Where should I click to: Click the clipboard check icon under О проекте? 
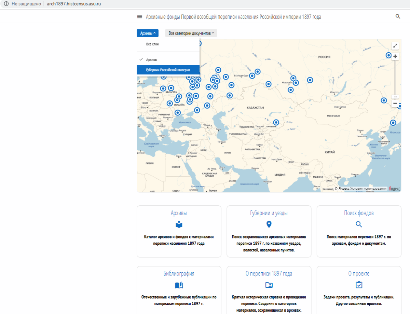click(x=359, y=285)
